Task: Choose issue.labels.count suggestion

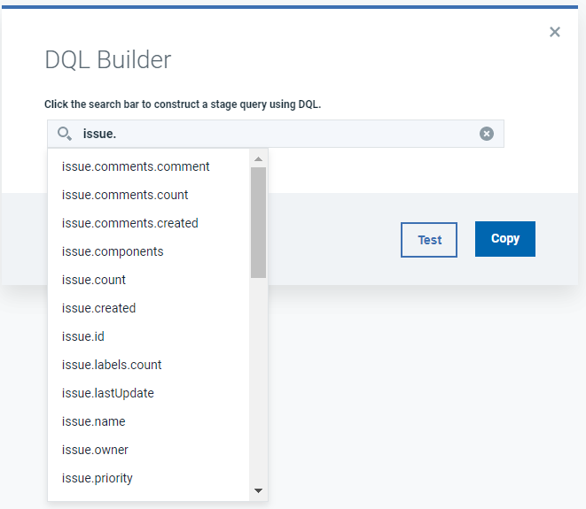Action: pos(112,365)
